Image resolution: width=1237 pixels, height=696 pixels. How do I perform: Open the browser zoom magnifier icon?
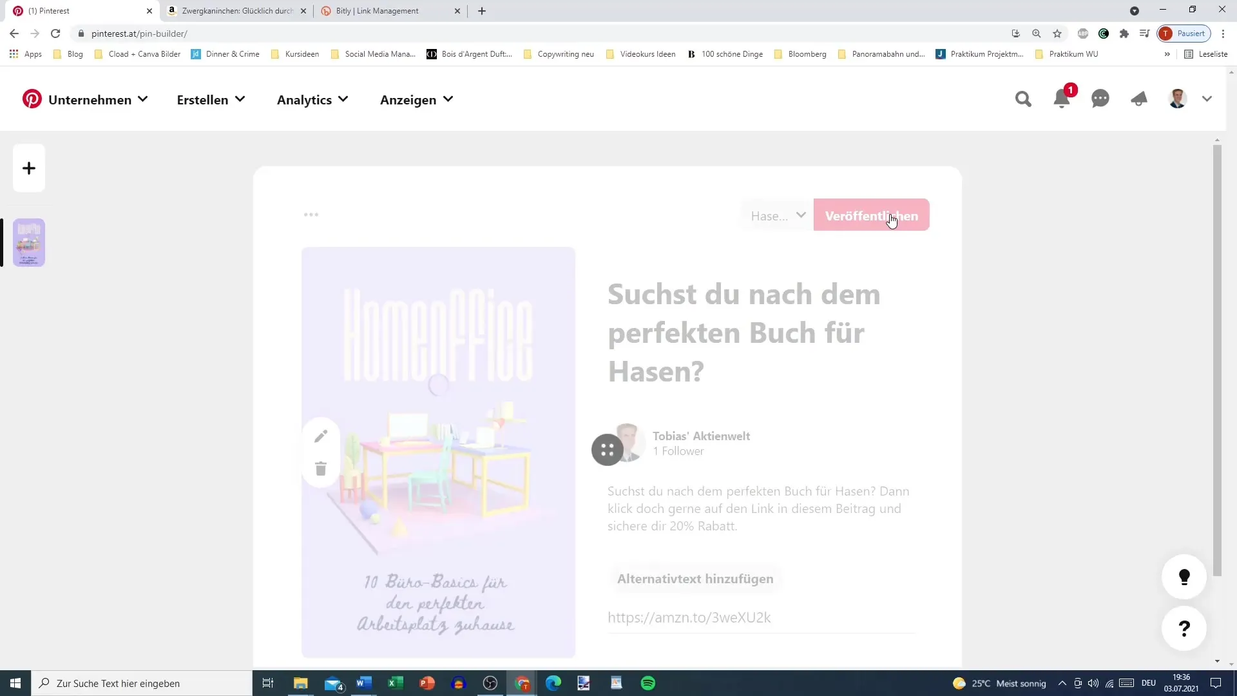[x=1037, y=34]
